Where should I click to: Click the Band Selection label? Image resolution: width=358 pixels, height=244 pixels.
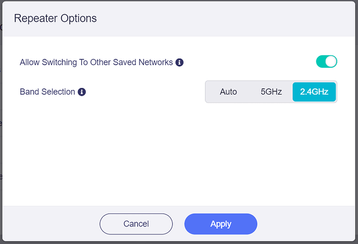48,92
